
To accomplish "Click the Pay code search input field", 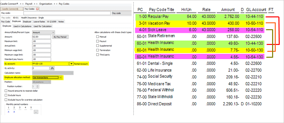I will [x=67, y=13].
